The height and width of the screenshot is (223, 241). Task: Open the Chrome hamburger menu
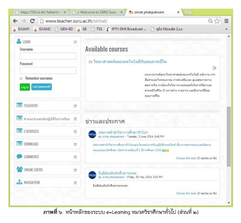(x=226, y=21)
